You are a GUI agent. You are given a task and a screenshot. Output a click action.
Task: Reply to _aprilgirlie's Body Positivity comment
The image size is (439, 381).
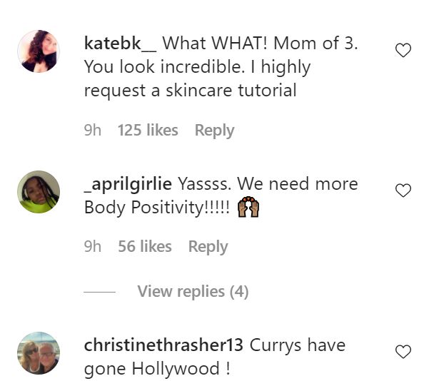click(x=208, y=247)
